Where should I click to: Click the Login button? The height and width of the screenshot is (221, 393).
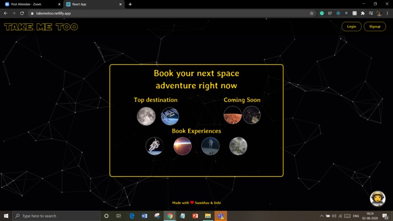[352, 27]
